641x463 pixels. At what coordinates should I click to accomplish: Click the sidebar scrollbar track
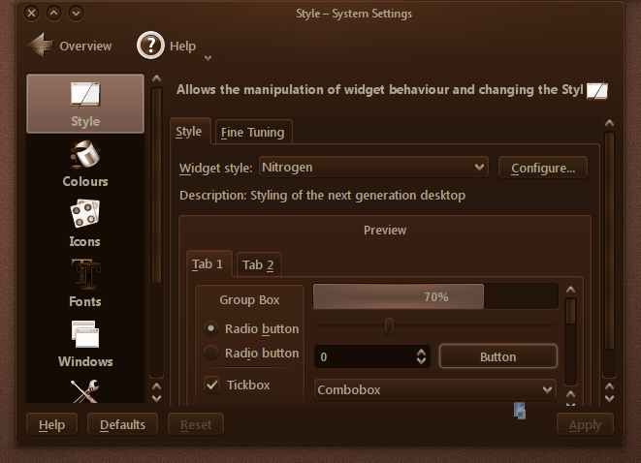point(156,330)
